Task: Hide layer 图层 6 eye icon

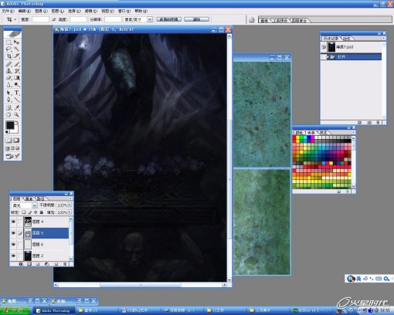Action: [x=13, y=244]
